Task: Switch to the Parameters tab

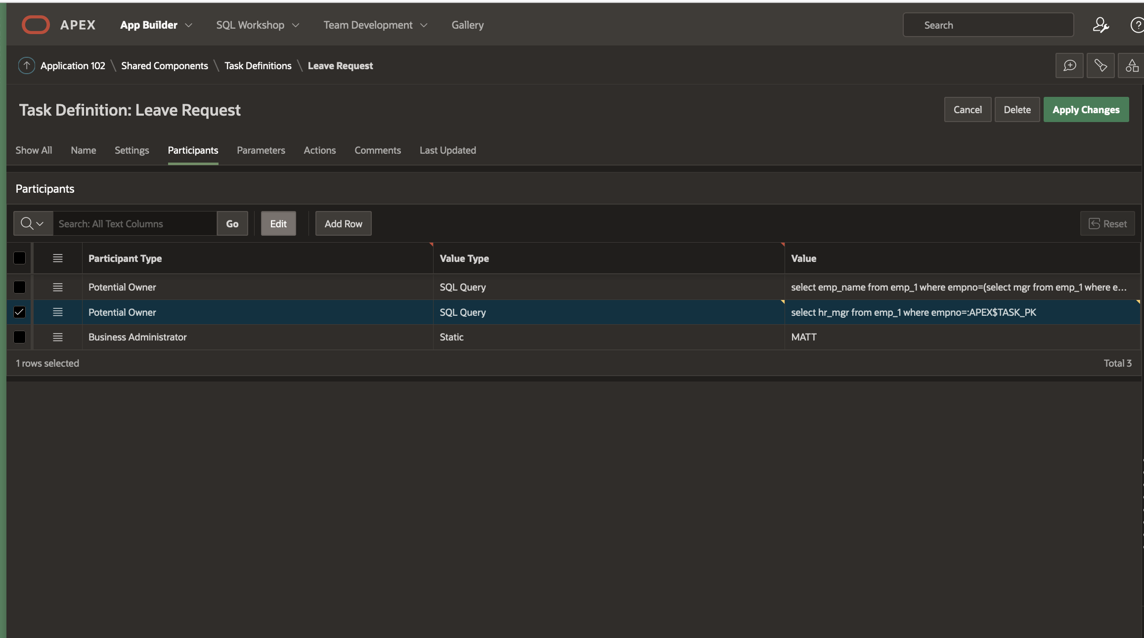Action: 261,150
